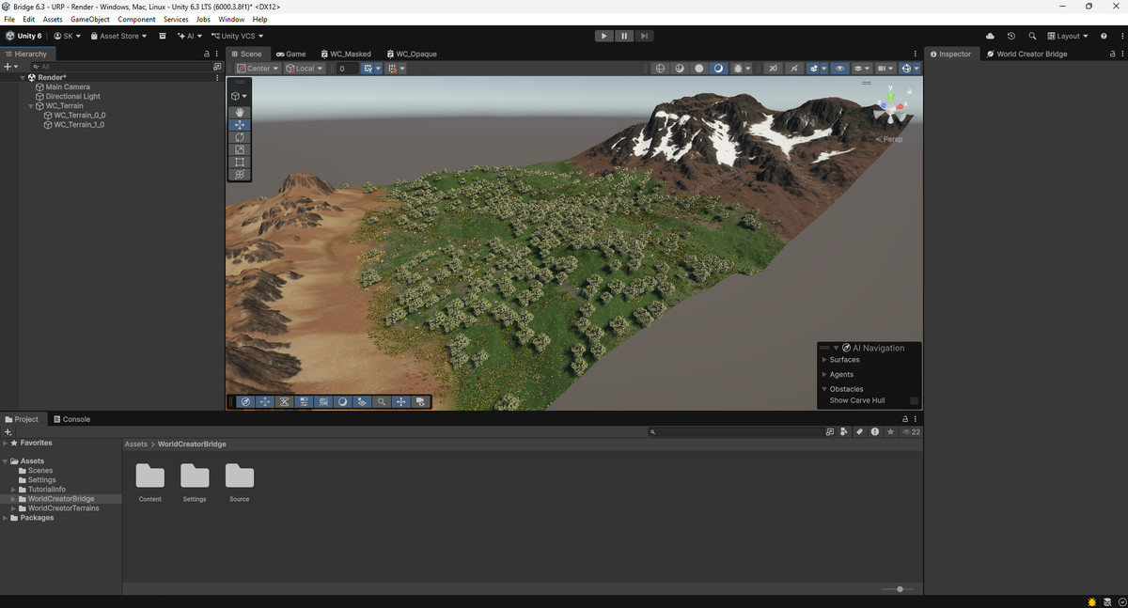This screenshot has width=1128, height=608.
Task: Click the Persp projection label
Action: (x=889, y=139)
